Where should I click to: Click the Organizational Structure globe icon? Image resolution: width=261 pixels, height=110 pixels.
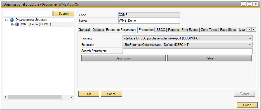pos(12,20)
